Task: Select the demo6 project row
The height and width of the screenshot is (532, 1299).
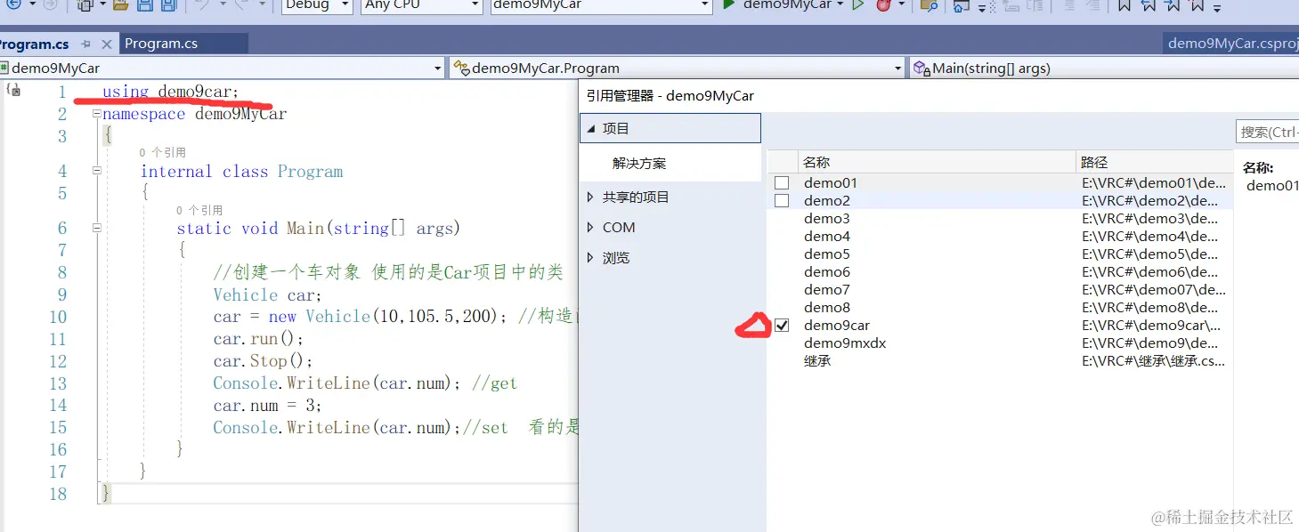Action: click(x=1001, y=272)
